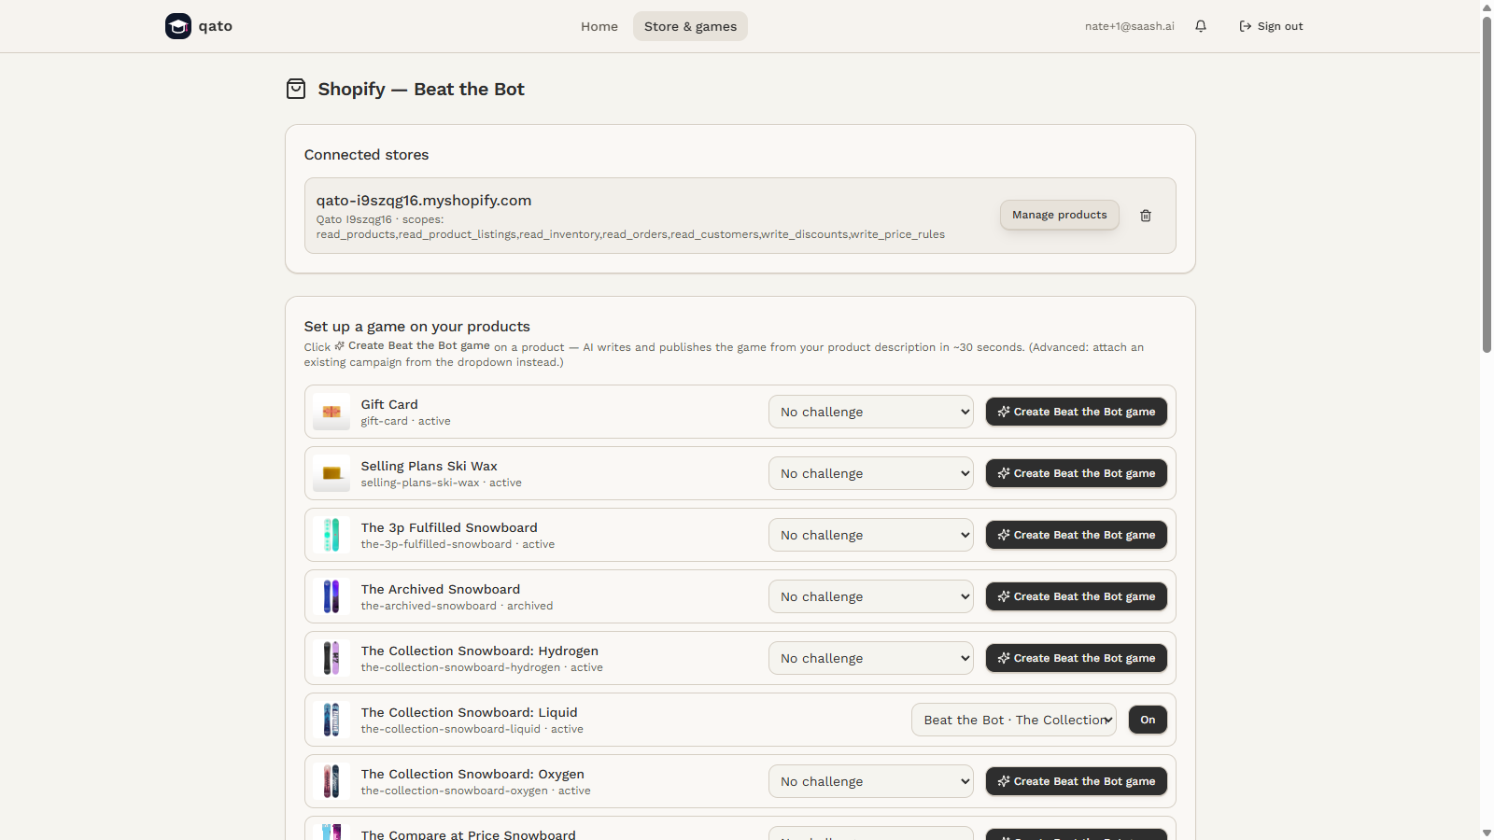Click The Collection Snowboard: Liquid name
Screen dimensions: 1494x840
[x=470, y=712]
